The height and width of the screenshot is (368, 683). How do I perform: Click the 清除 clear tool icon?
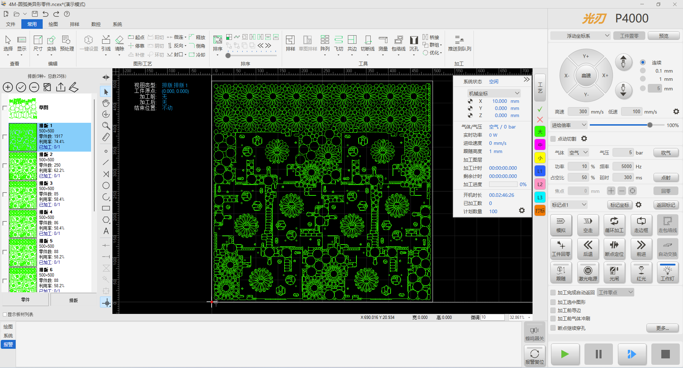pyautogui.click(x=120, y=43)
